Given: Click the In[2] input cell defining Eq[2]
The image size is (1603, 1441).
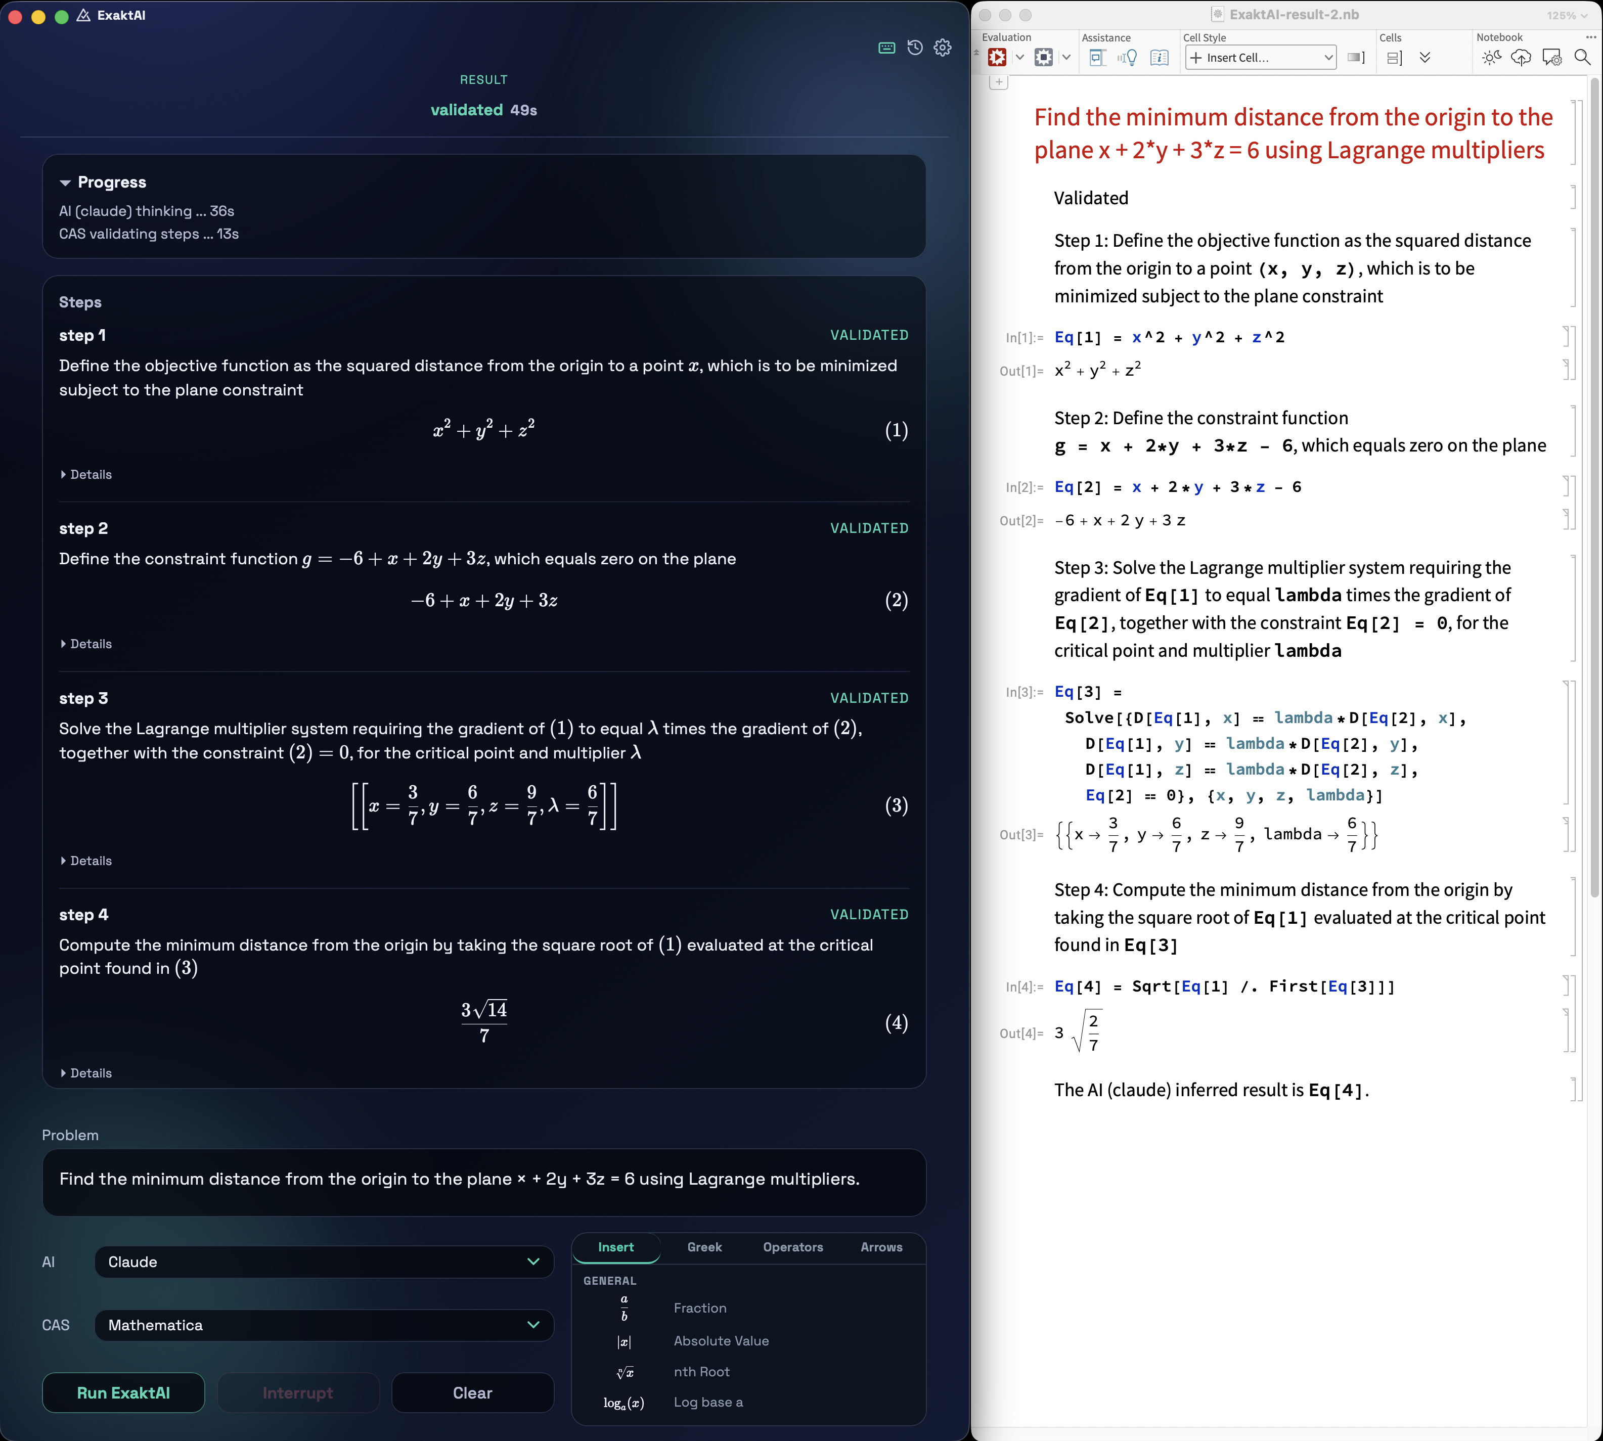Looking at the screenshot, I should coord(1178,488).
